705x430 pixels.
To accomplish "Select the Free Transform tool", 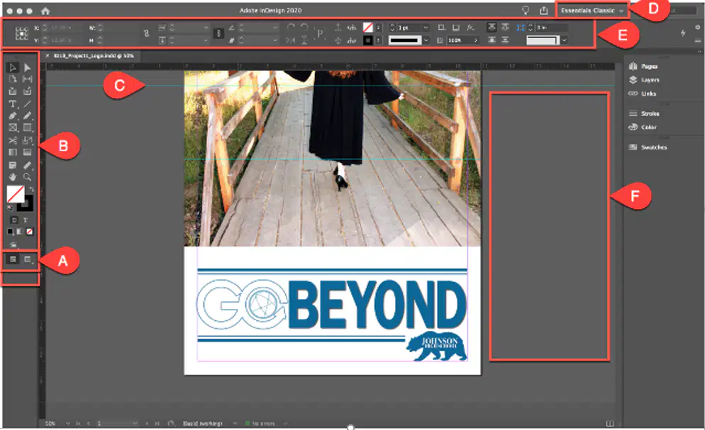I will pos(28,140).
